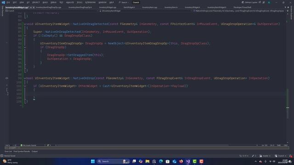Image resolution: width=294 pixels, height=165 pixels.
Task: Open the Extensions menu
Action: point(90,2)
